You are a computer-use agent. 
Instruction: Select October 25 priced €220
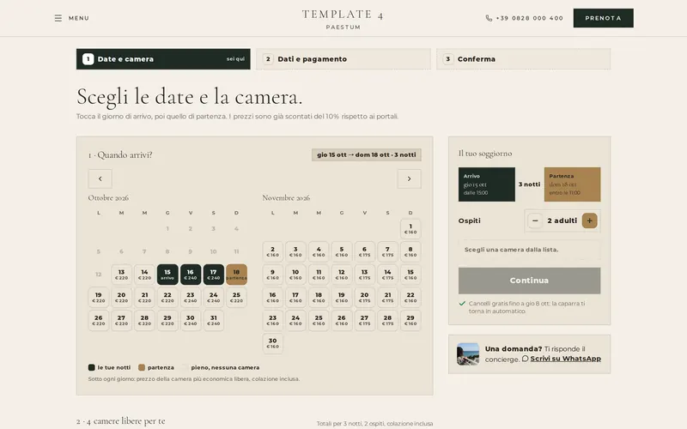(237, 298)
